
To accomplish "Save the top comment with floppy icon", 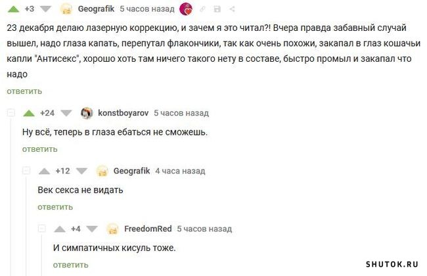I will (217, 9).
